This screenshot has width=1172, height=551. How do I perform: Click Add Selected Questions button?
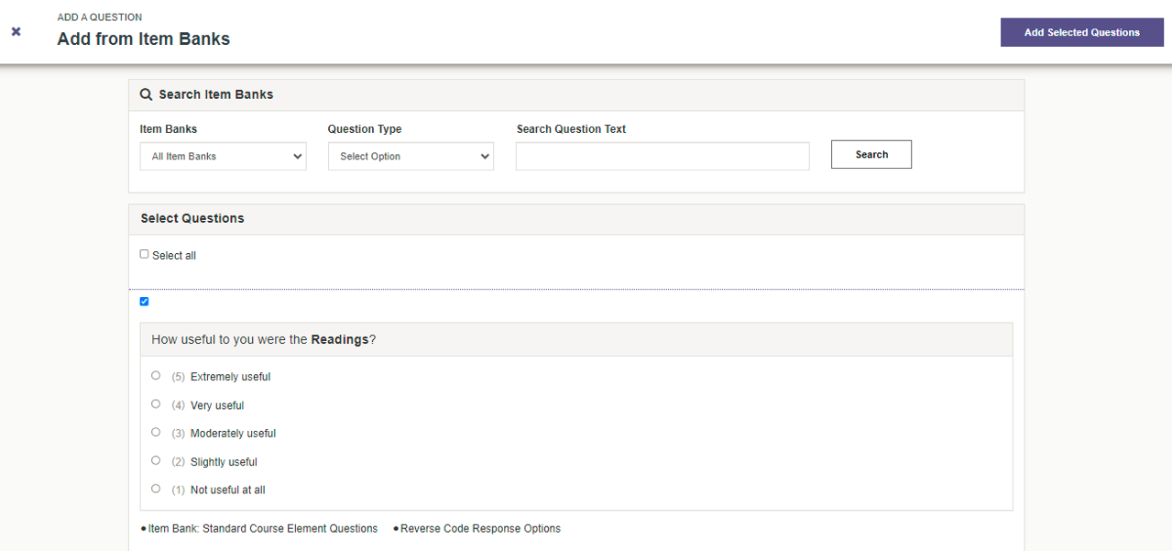point(1081,32)
